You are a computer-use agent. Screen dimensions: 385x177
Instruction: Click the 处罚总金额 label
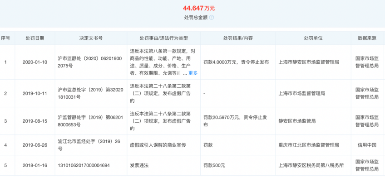196,17
